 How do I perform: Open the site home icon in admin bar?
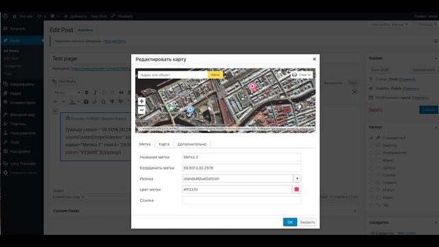click(x=14, y=16)
